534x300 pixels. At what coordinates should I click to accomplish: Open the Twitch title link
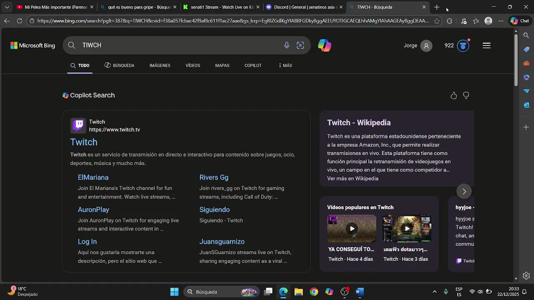coord(83,142)
